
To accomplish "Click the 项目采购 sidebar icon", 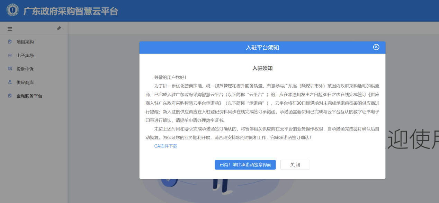I will point(10,42).
